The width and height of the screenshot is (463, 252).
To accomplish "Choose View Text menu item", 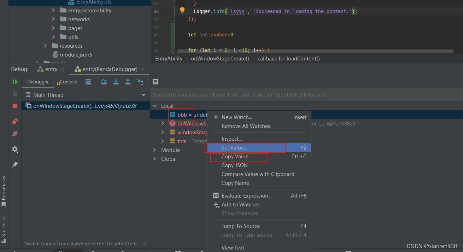I will [259, 248].
